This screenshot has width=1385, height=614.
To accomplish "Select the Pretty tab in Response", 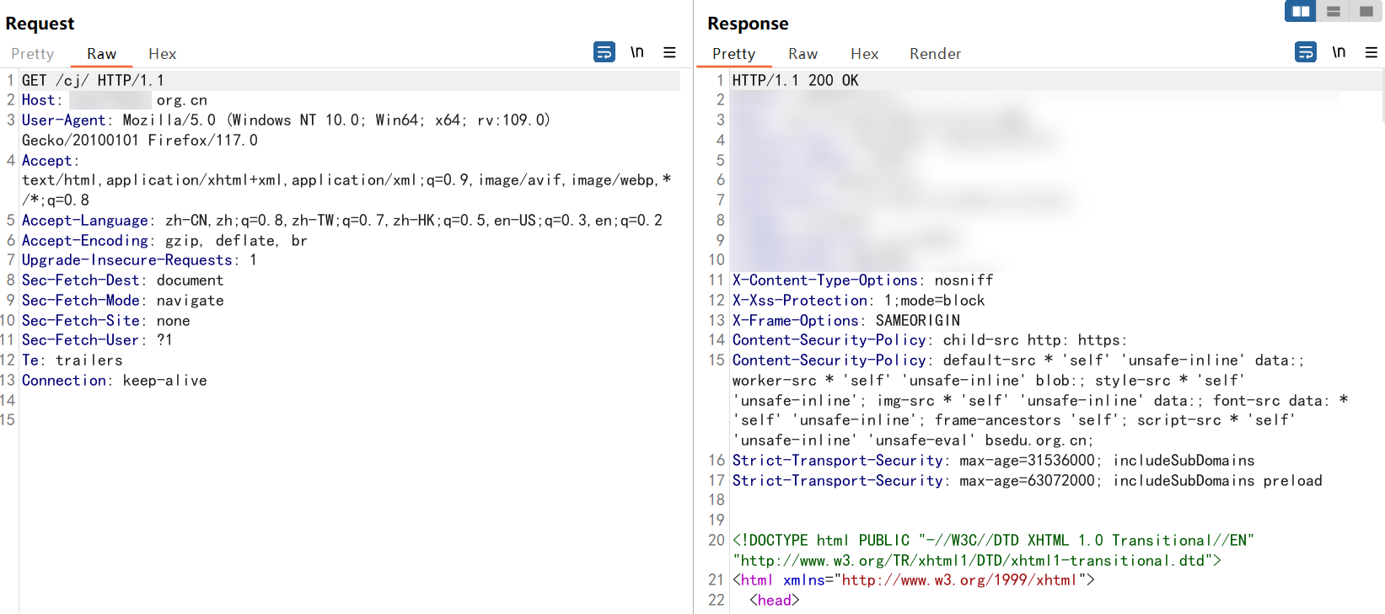I will coord(733,54).
